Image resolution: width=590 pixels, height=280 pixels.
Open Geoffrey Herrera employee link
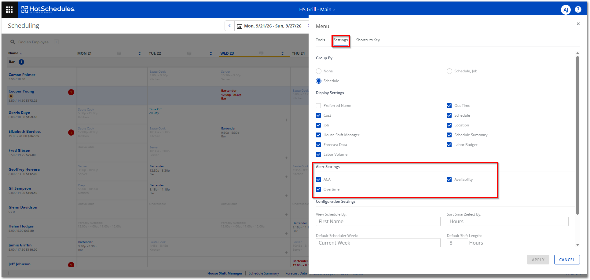[24, 169]
